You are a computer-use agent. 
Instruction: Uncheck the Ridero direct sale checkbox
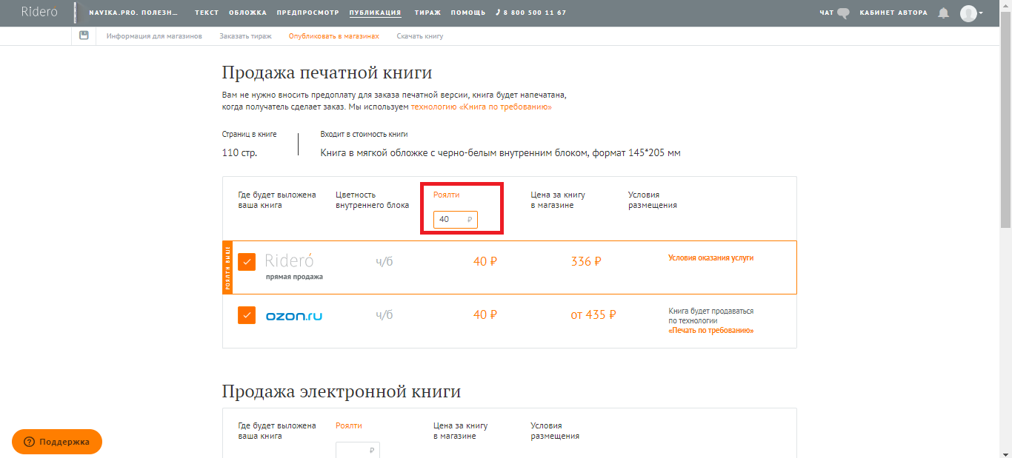pyautogui.click(x=247, y=261)
